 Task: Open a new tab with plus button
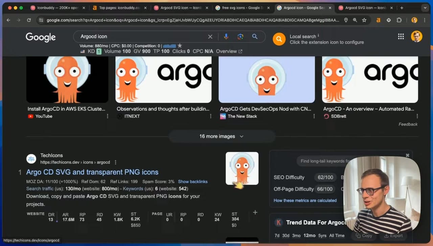[402, 8]
